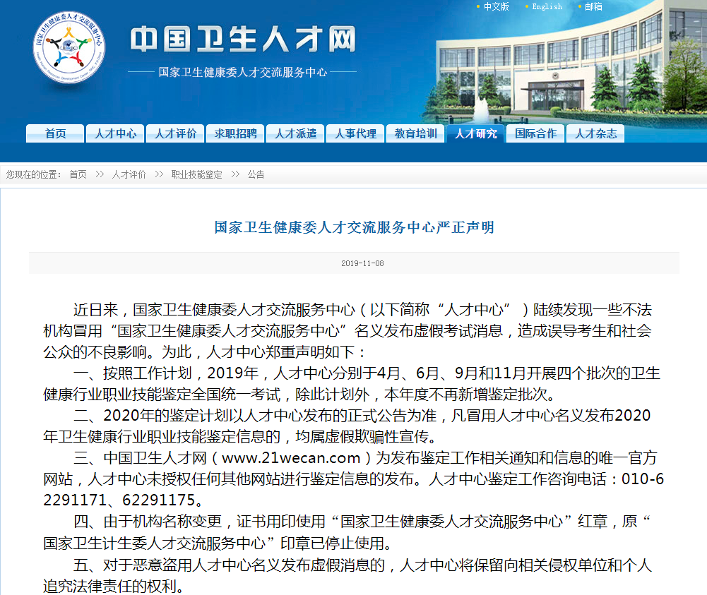This screenshot has width=707, height=595.
Task: Switch to English version link
Action: [x=547, y=6]
